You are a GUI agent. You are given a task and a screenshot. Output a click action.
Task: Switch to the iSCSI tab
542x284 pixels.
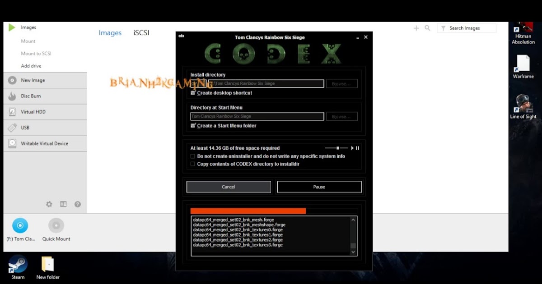141,33
